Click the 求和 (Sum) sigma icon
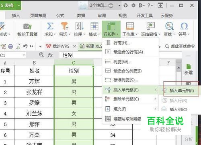Image resolution: width=201 pixels, height=145 pixels. [x=50, y=26]
